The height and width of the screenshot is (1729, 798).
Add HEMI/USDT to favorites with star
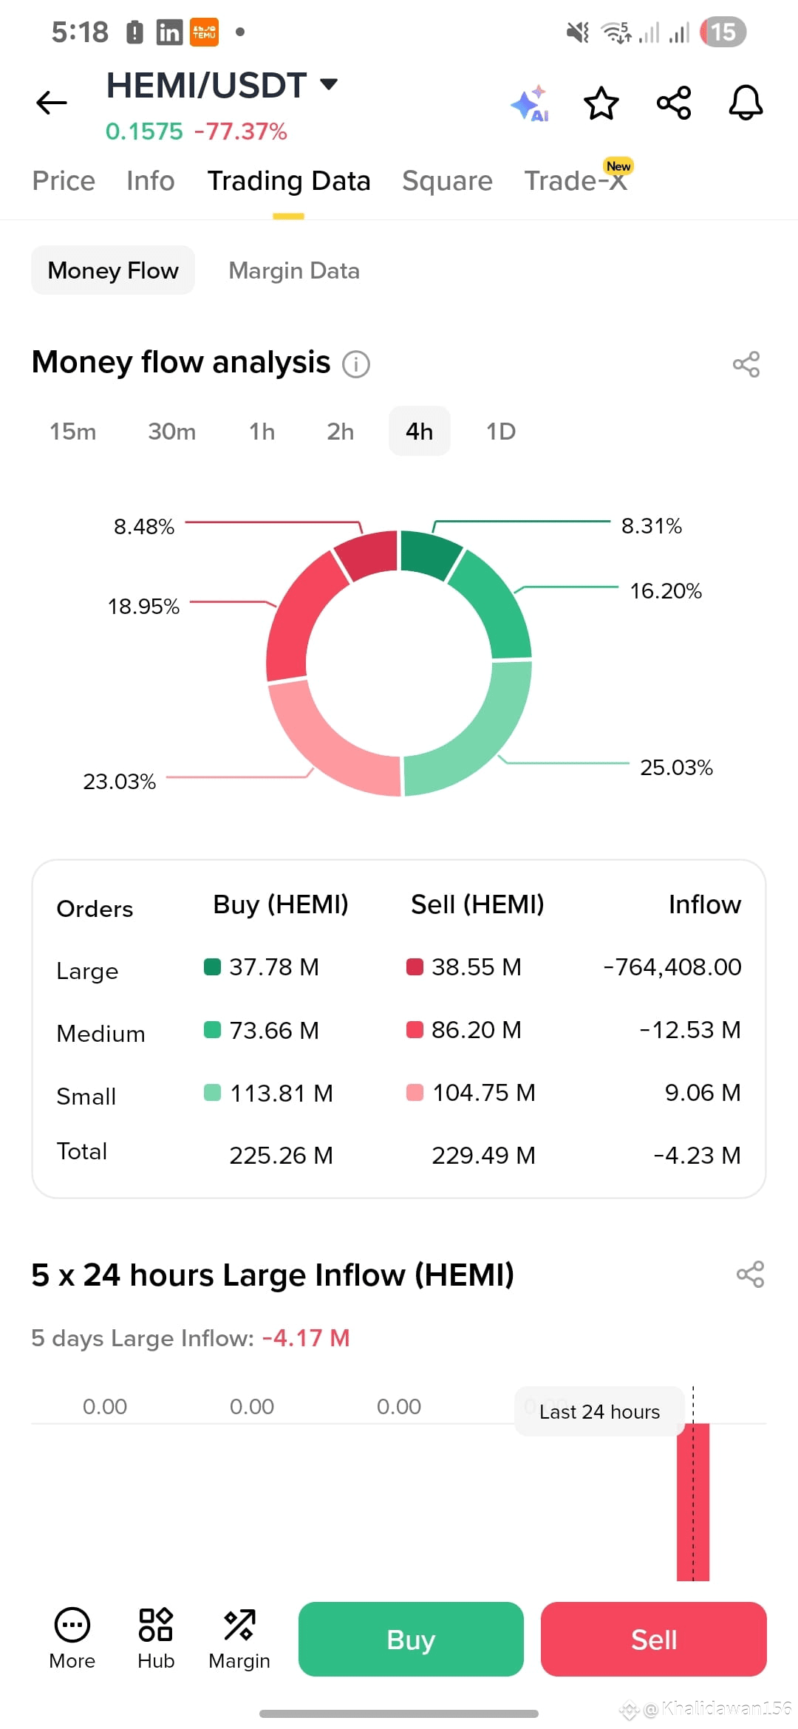[x=601, y=103]
